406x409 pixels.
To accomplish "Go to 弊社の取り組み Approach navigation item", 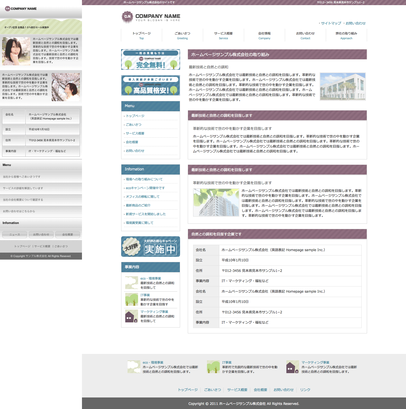I will click(x=346, y=35).
